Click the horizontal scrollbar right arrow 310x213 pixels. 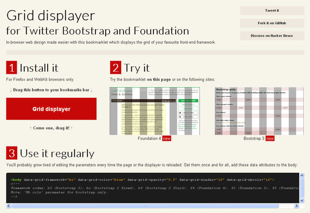[x=296, y=206]
